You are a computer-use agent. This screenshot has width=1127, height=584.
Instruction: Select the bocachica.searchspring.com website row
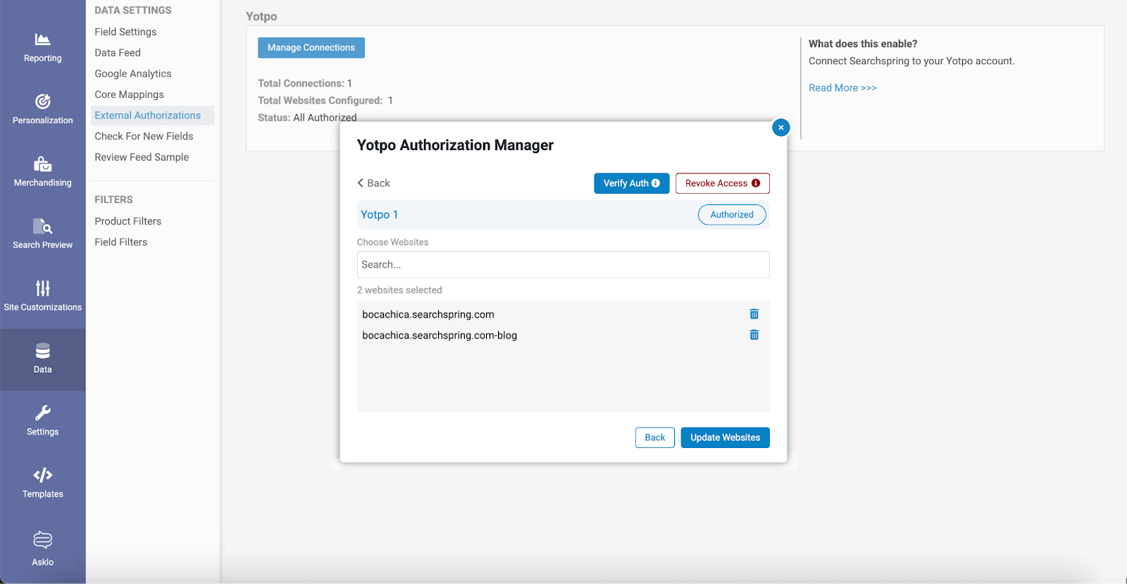pyautogui.click(x=563, y=314)
